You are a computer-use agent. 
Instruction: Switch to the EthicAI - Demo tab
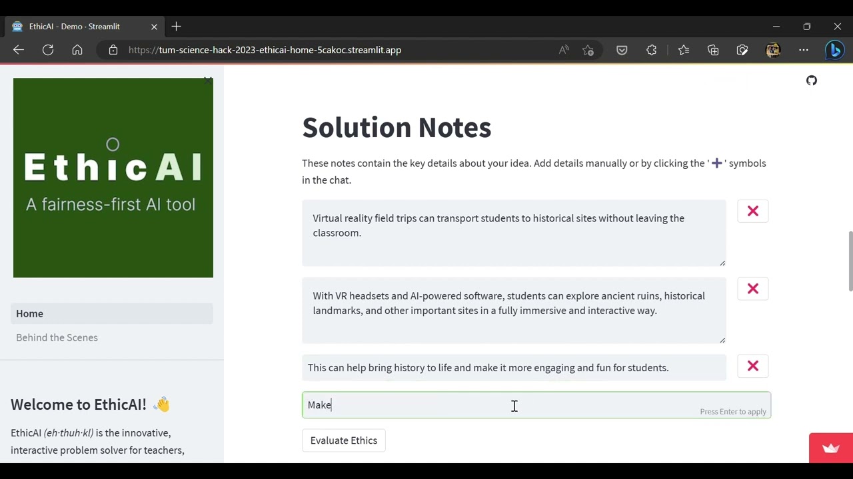click(x=83, y=27)
